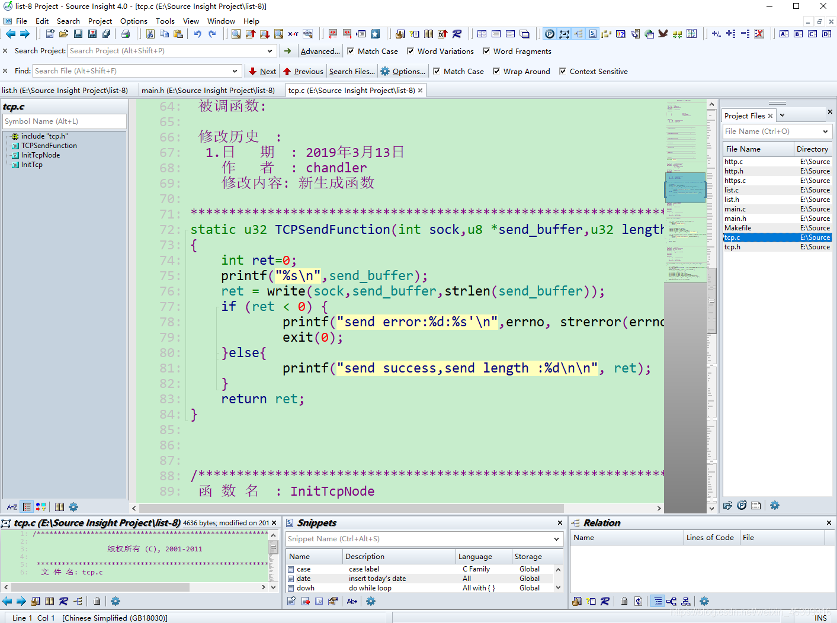The height and width of the screenshot is (623, 837).
Task: Click the Go Back arrow in toolbar
Action: pyautogui.click(x=11, y=34)
